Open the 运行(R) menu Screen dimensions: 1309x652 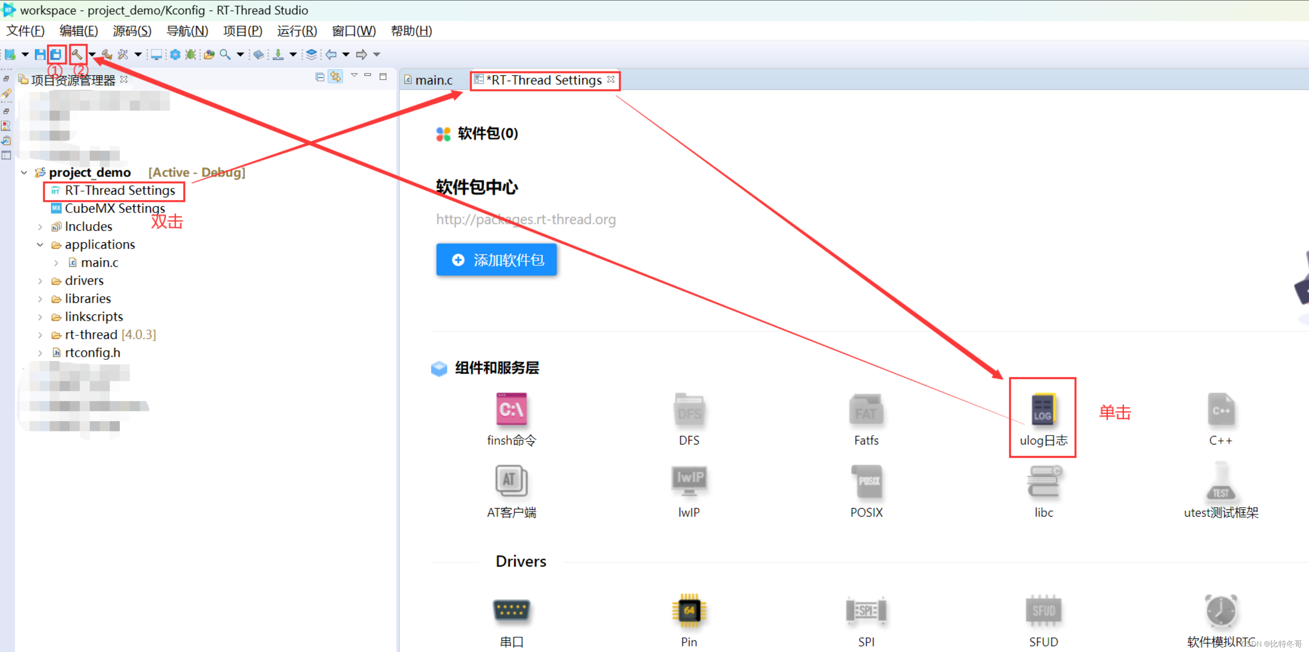[x=297, y=31]
